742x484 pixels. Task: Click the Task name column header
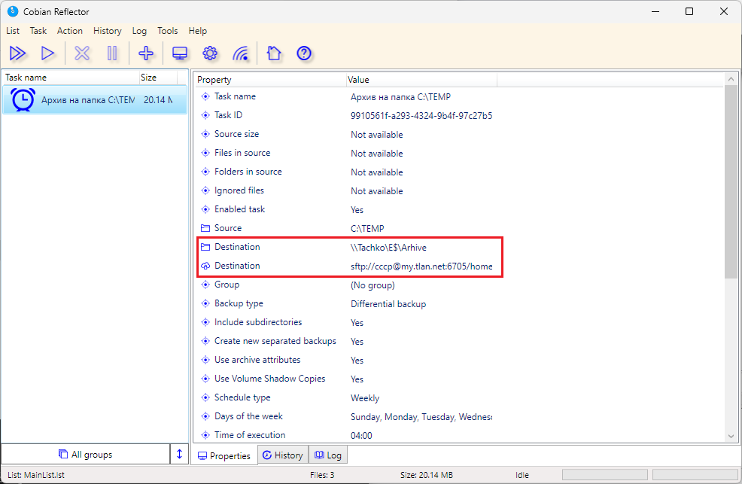coord(71,77)
